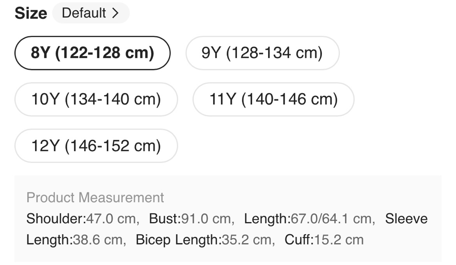
Task: Click the Product Measurement heading
Action: coord(95,197)
